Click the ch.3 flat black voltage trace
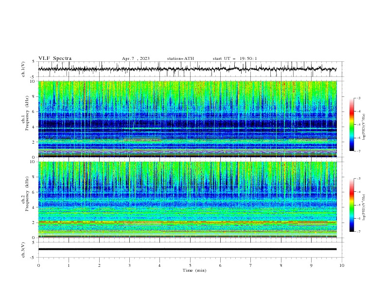Screen dimensions: 385x298 [x=187, y=249]
